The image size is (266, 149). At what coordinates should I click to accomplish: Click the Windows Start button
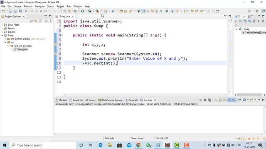pyautogui.click(x=5, y=145)
